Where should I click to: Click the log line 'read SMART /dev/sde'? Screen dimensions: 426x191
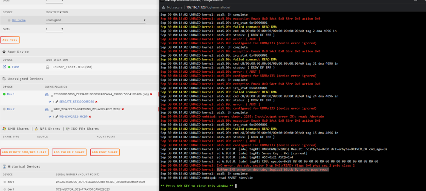(207, 178)
